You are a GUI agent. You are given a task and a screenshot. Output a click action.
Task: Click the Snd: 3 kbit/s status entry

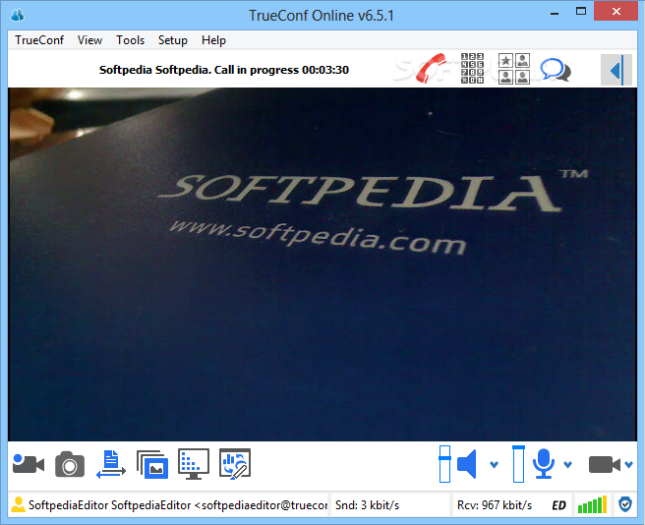[367, 504]
